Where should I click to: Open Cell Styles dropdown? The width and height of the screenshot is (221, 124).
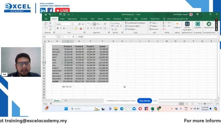tap(131, 29)
